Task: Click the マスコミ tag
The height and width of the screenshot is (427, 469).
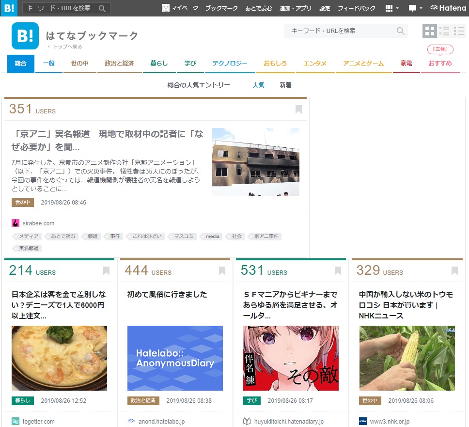Action: pyautogui.click(x=182, y=237)
